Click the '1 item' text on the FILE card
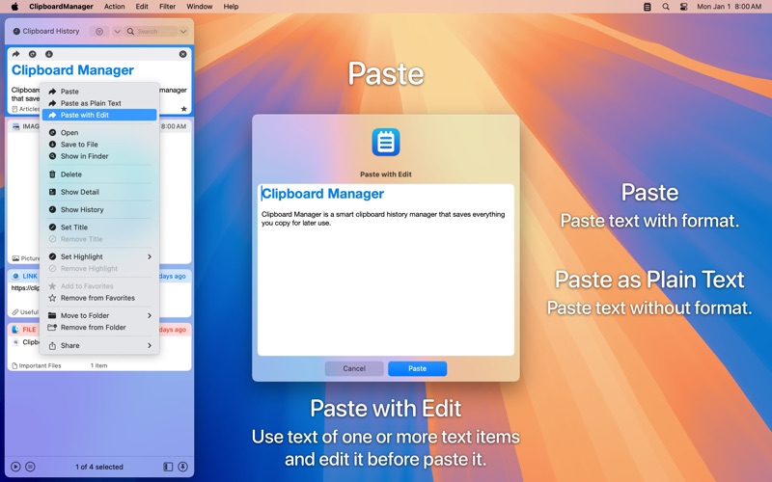This screenshot has width=772, height=482. tap(99, 366)
